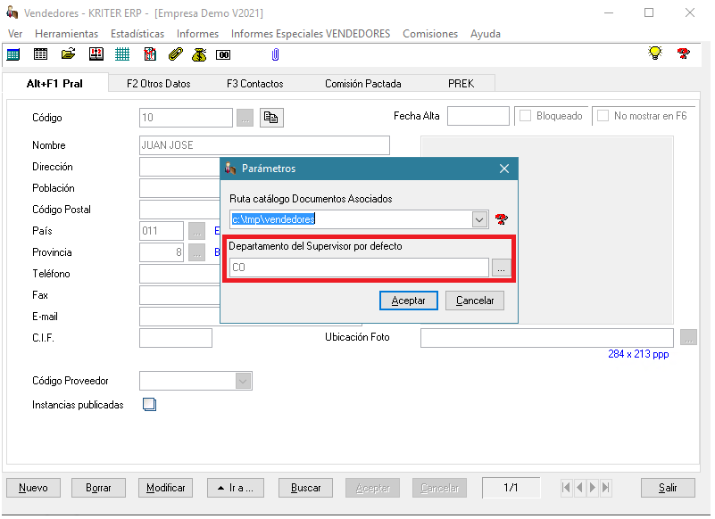Toggle the Instancias publicadas checkbox

(x=149, y=405)
